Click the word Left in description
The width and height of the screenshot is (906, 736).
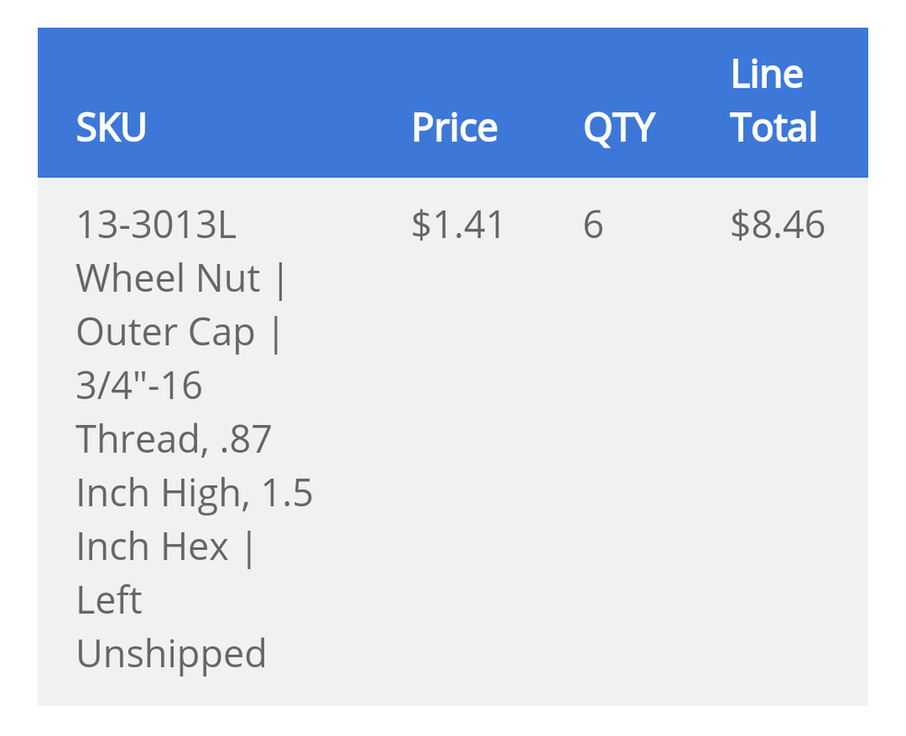click(109, 600)
